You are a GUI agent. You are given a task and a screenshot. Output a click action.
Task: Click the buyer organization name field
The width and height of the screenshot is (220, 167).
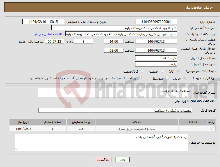[x=114, y=28]
